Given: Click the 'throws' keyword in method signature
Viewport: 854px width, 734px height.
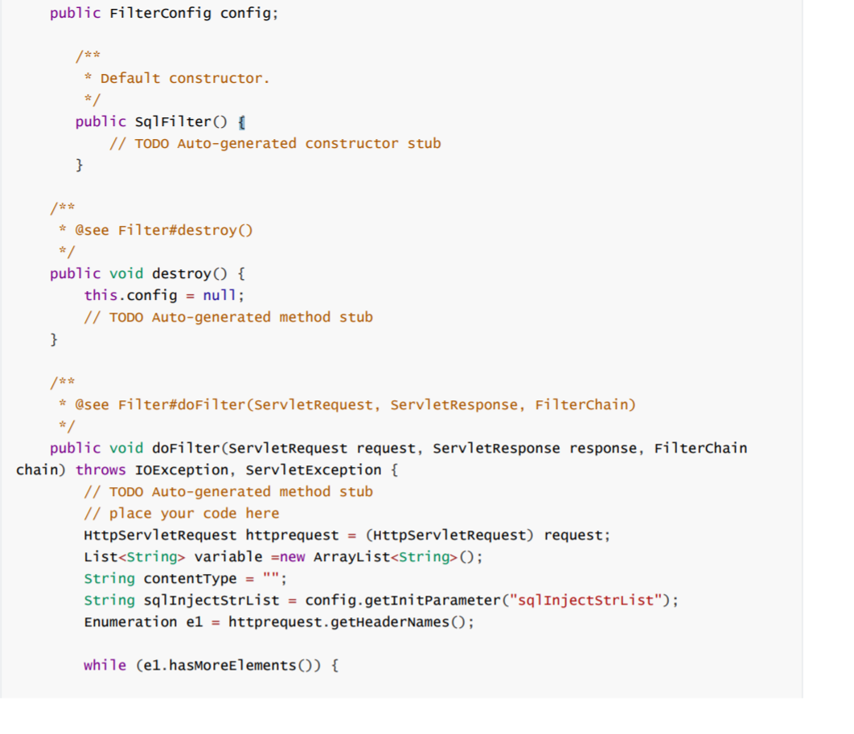Looking at the screenshot, I should [101, 470].
